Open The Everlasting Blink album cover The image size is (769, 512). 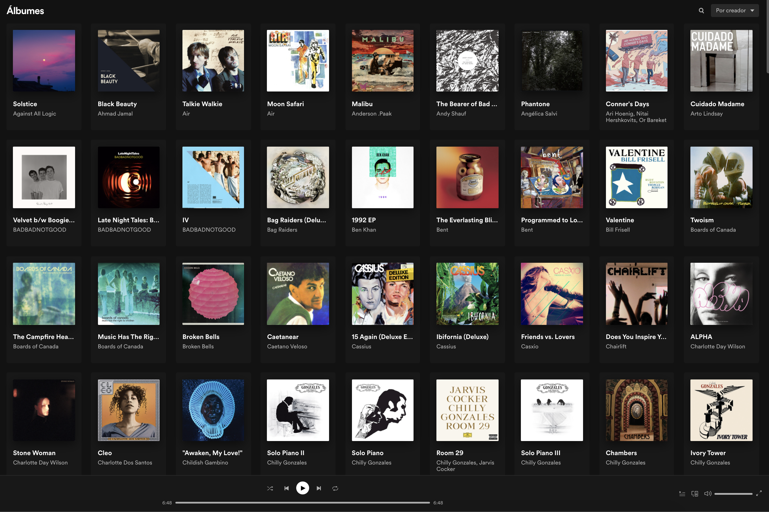pos(467,177)
